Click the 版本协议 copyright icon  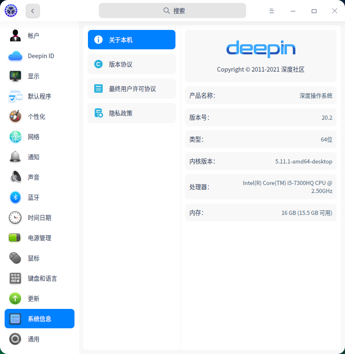coord(98,64)
